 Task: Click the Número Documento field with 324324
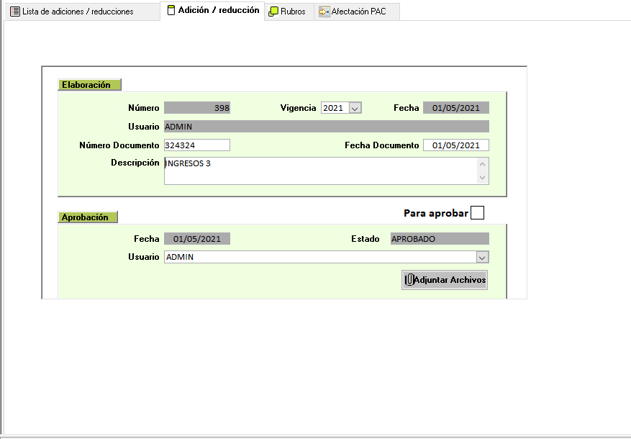pos(196,145)
